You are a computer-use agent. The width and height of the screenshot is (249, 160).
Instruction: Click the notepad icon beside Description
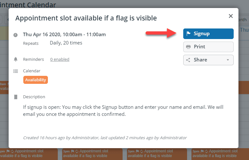coord(16,97)
